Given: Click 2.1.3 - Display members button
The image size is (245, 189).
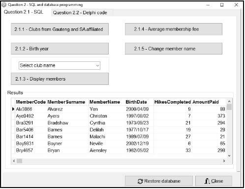Looking at the screenshot, I should [60, 79].
